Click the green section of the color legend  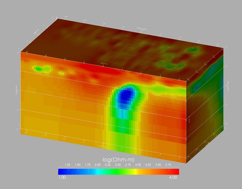[118, 171]
